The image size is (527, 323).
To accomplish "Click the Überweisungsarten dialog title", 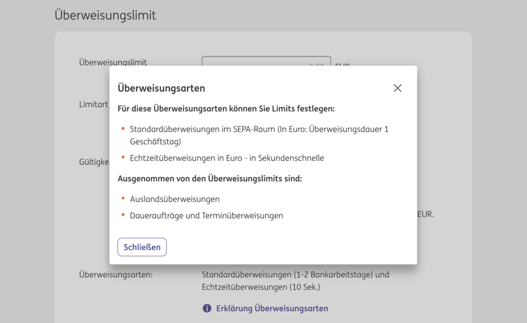I will coord(161,88).
